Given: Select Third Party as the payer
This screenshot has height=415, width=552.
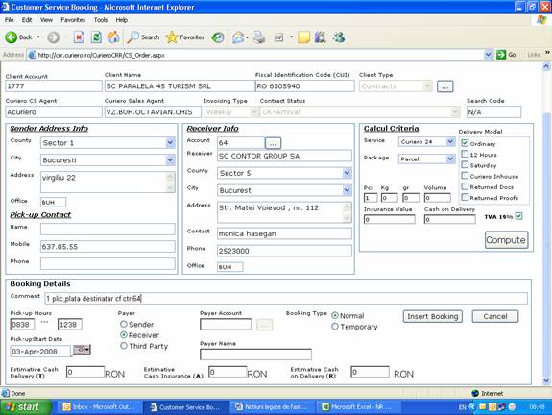Looking at the screenshot, I should [124, 346].
